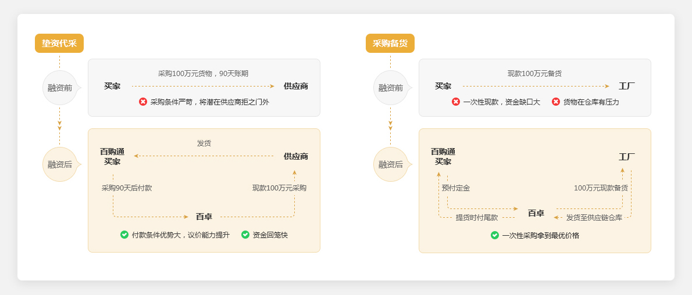
Task: Click the text 货物在仓库有压力
Action: click(x=591, y=102)
